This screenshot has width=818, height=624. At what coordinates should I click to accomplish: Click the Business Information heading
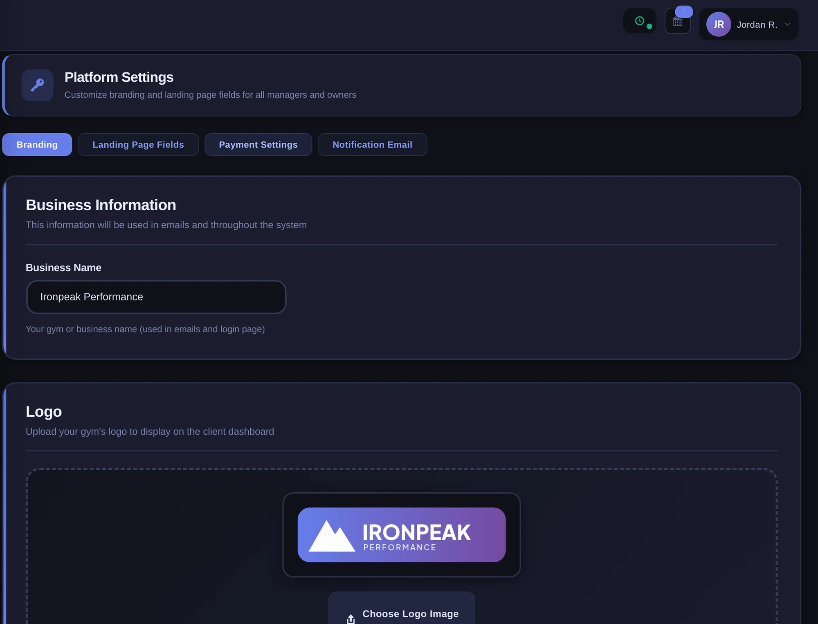click(101, 205)
